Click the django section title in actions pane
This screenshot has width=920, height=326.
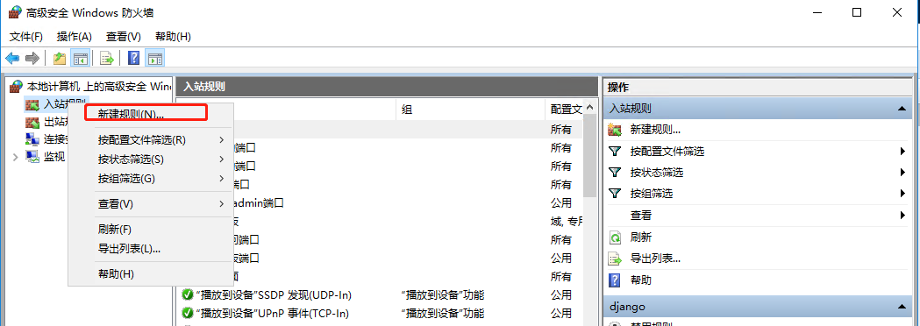click(626, 306)
